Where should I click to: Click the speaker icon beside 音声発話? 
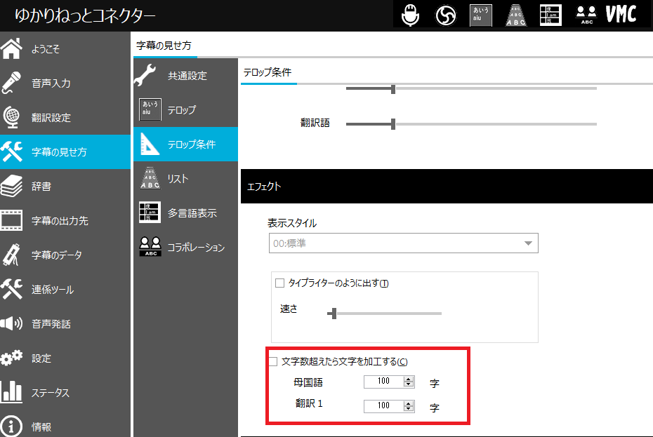click(x=12, y=324)
